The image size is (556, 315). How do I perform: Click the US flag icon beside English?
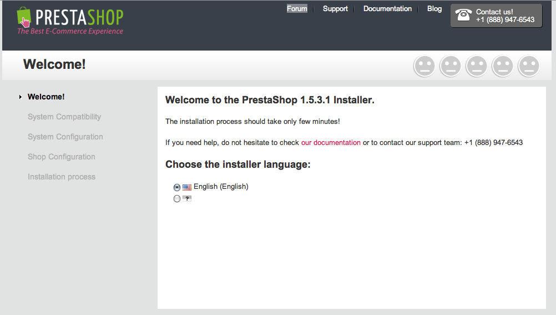click(187, 187)
